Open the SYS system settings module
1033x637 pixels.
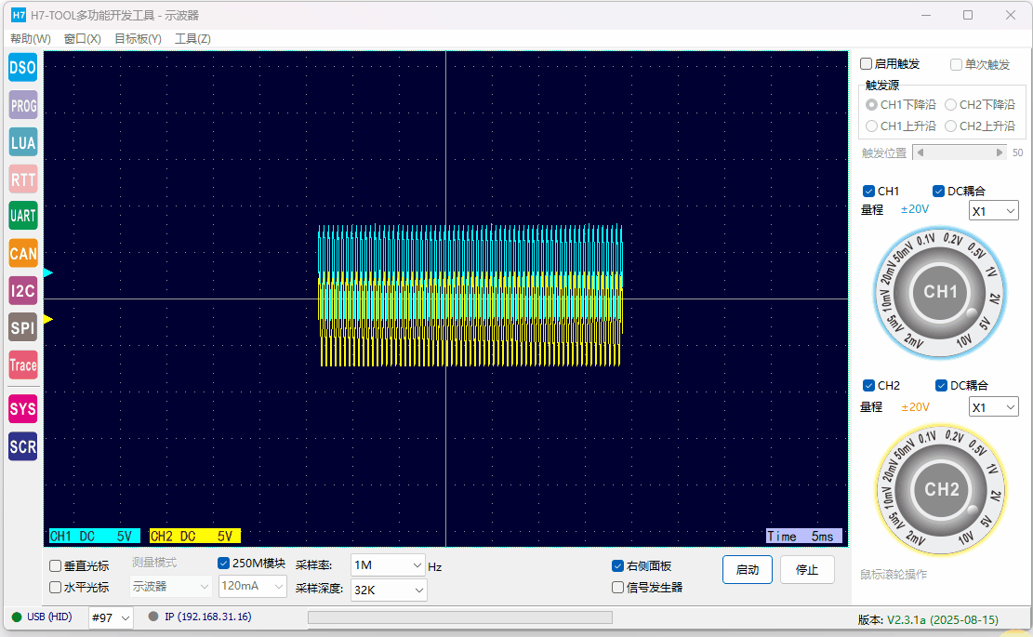(23, 409)
